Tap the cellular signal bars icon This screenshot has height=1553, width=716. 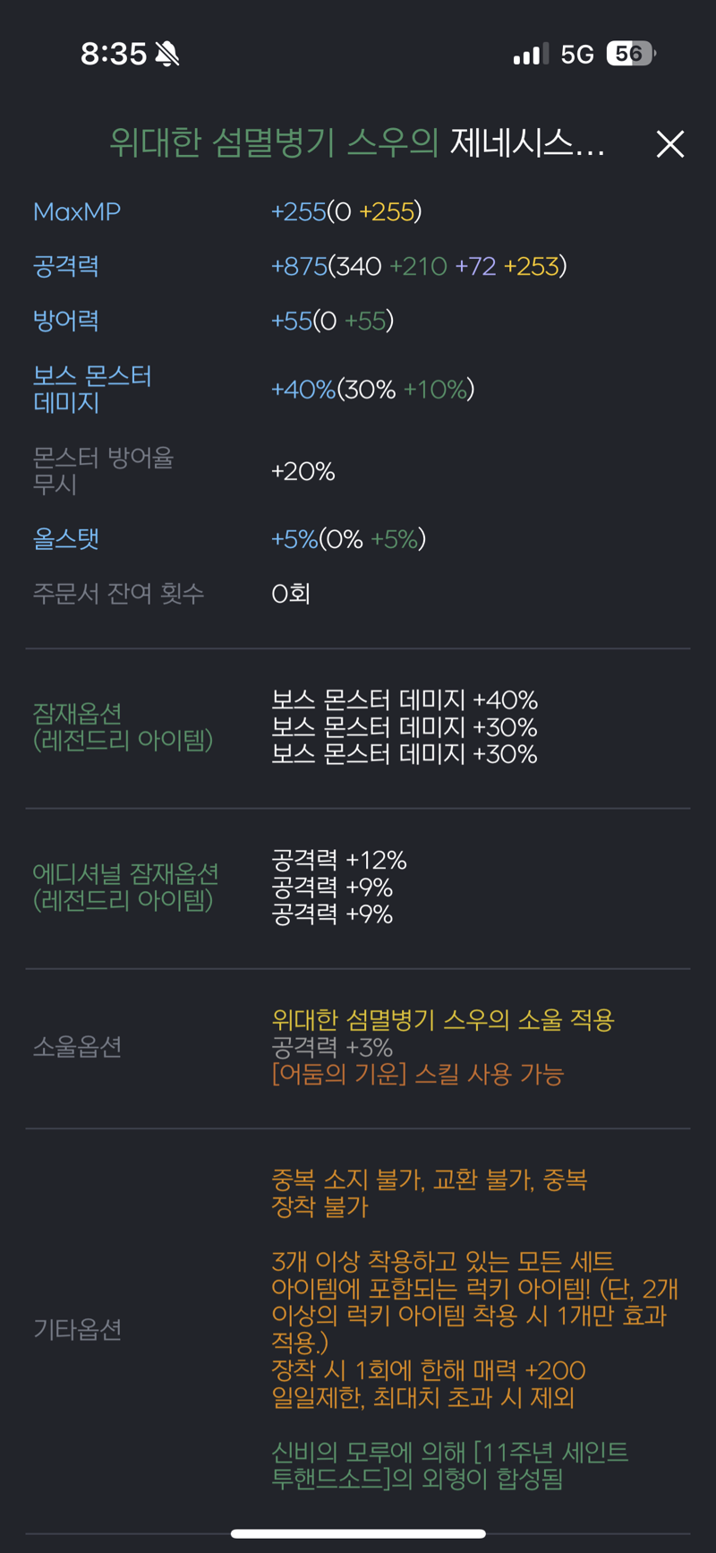click(x=531, y=55)
